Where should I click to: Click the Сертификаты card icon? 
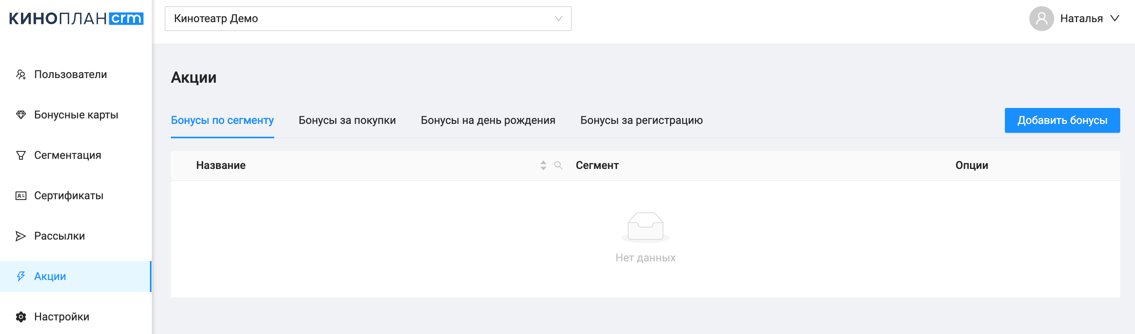(21, 196)
